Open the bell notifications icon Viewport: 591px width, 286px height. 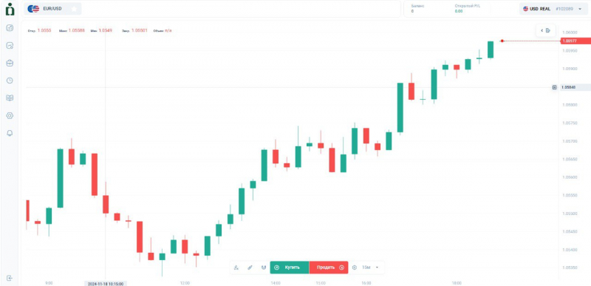[10, 133]
